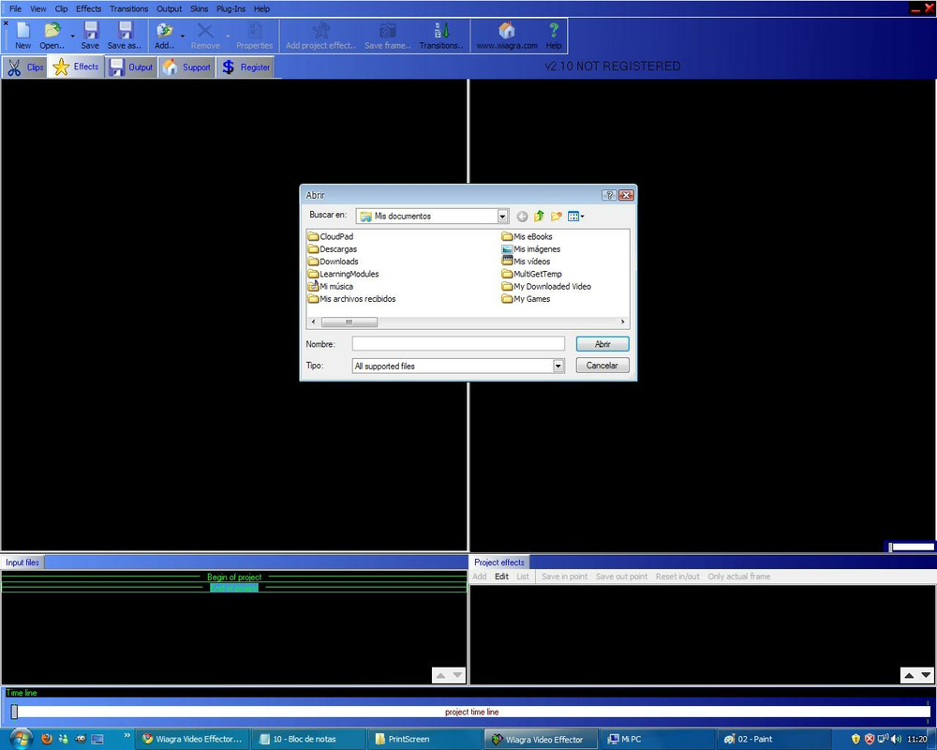This screenshot has height=750, width=937.
Task: Expand Open toolbar dropdown arrow
Action: click(73, 36)
